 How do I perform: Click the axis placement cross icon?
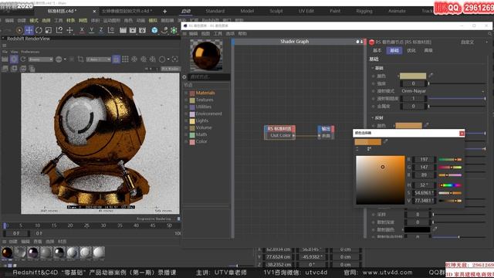point(69,30)
